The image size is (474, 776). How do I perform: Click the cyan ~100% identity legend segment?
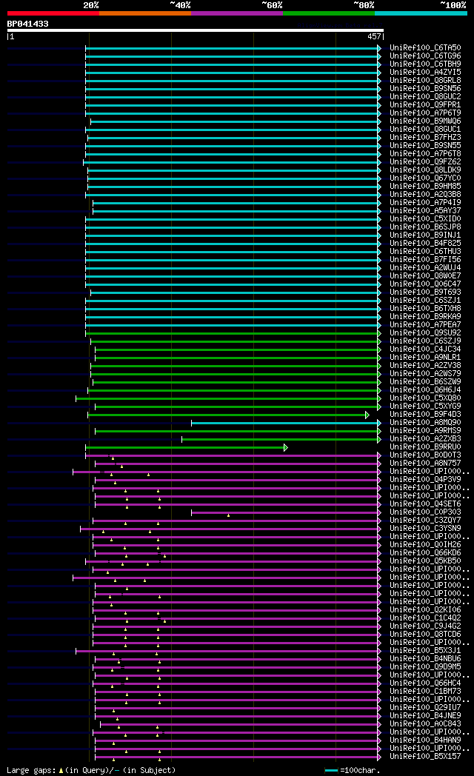click(421, 13)
